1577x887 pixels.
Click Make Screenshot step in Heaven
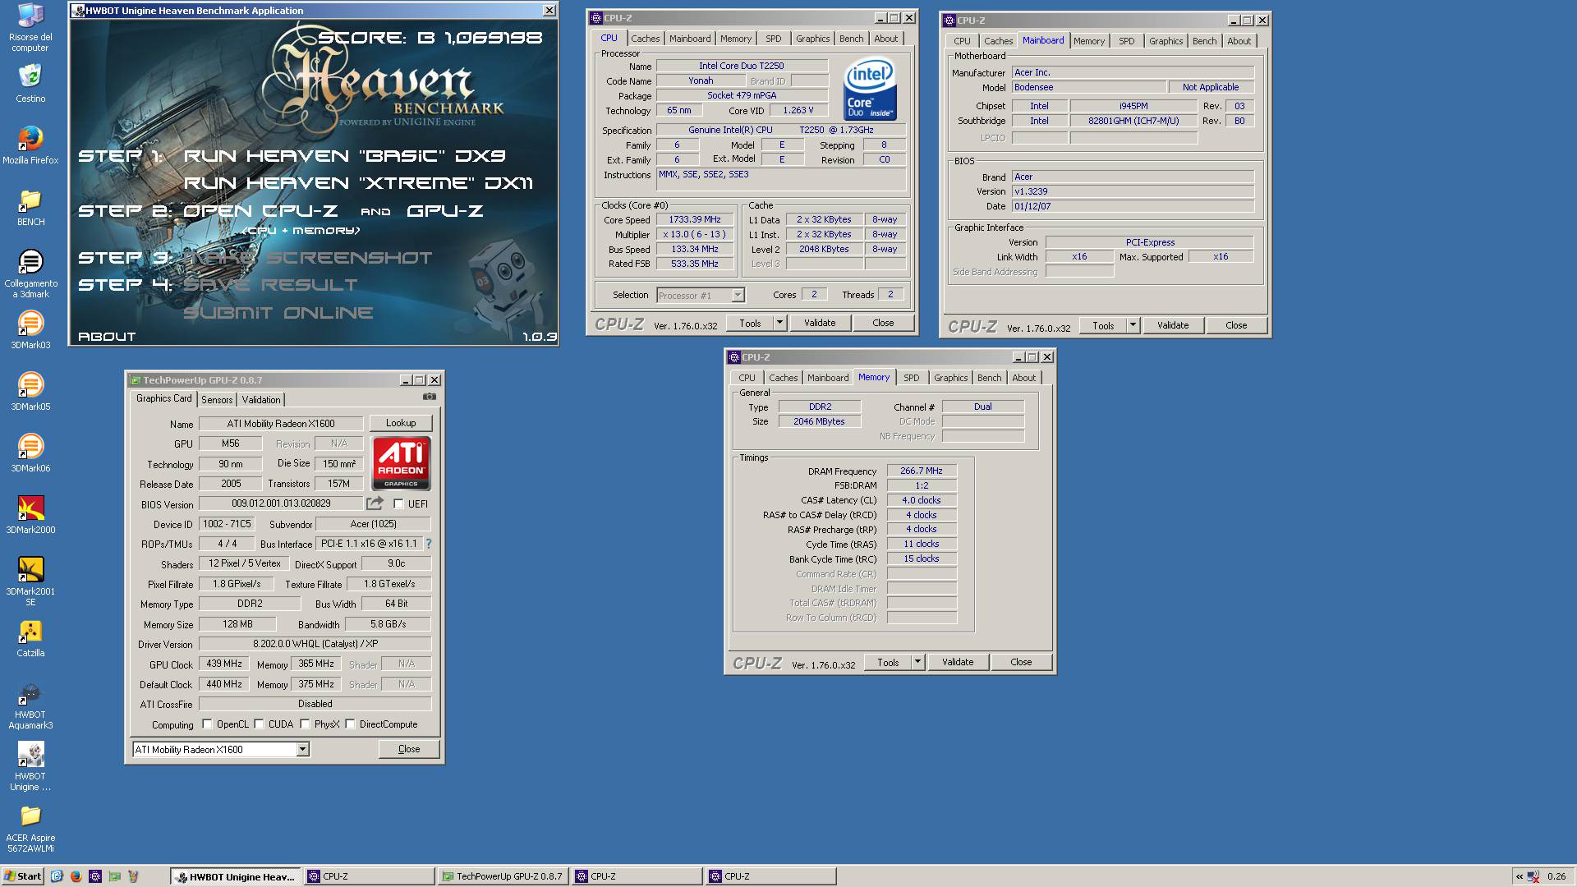(308, 258)
